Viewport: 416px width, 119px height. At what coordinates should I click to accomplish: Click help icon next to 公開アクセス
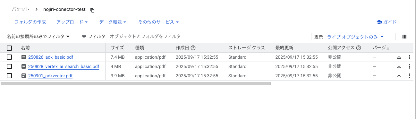coord(359,48)
